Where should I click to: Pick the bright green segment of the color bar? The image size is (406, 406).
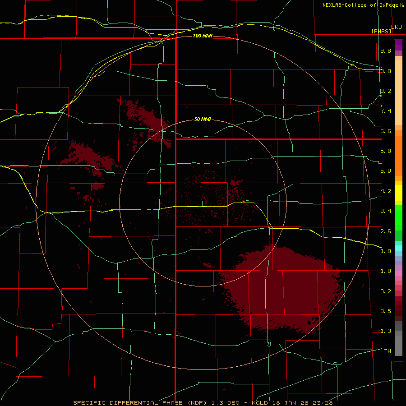pyautogui.click(x=398, y=218)
